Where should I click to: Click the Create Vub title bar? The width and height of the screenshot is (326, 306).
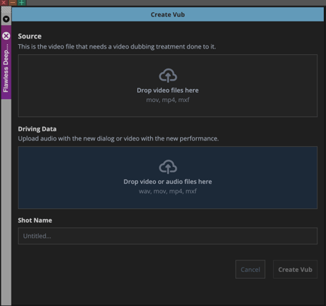[x=167, y=14]
